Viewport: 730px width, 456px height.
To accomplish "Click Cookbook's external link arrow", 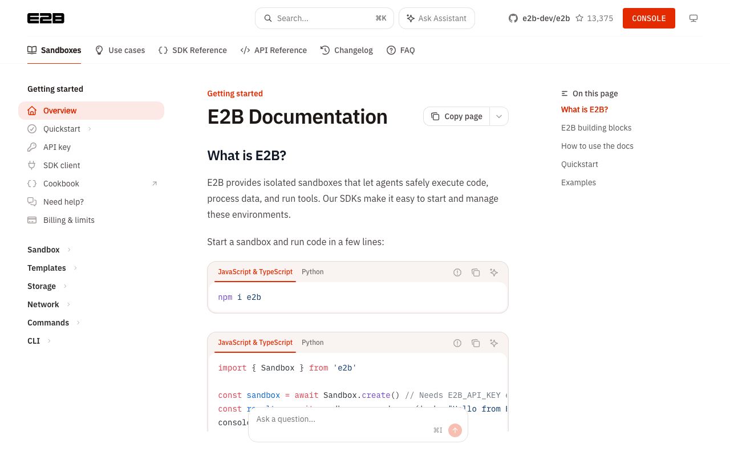I will coord(154,184).
